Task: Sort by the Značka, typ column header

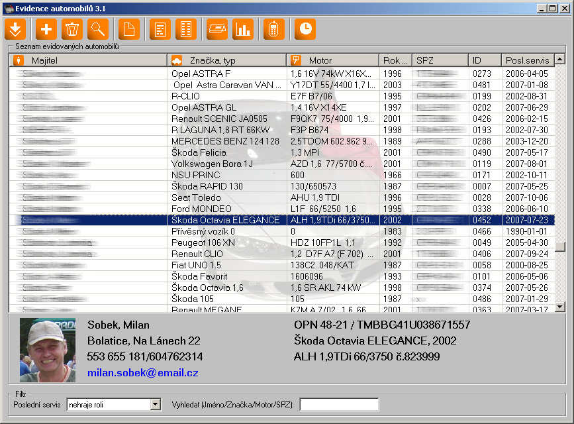Action: click(x=227, y=60)
